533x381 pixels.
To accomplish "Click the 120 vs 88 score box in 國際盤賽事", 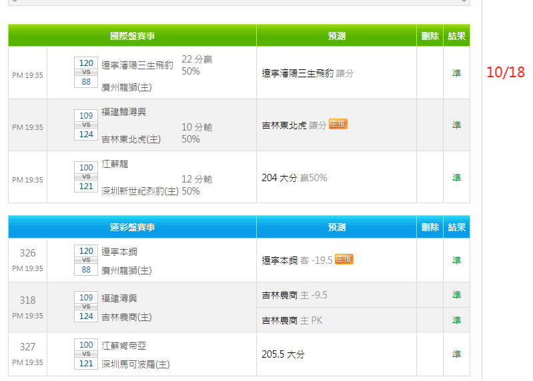I will coord(86,73).
